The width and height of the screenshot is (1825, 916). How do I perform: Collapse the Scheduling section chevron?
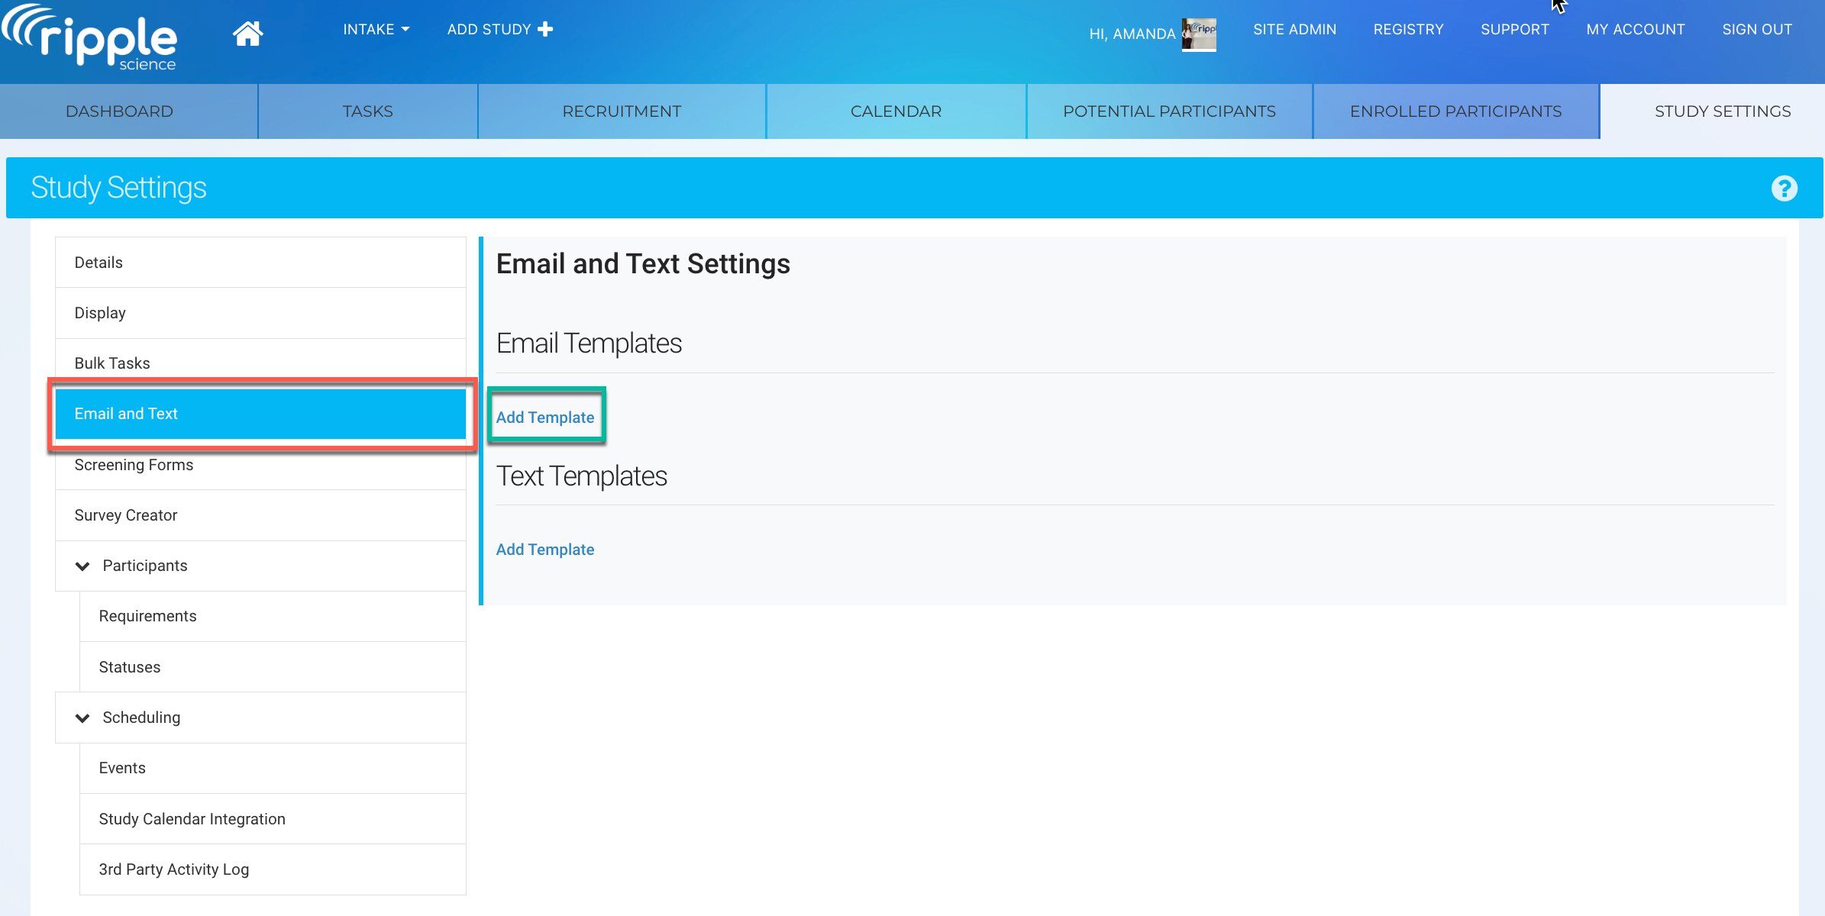click(x=82, y=718)
